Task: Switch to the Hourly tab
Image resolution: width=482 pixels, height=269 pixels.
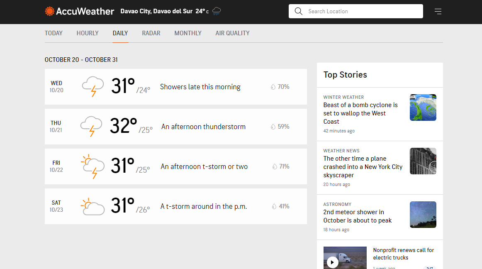Action: click(x=88, y=33)
